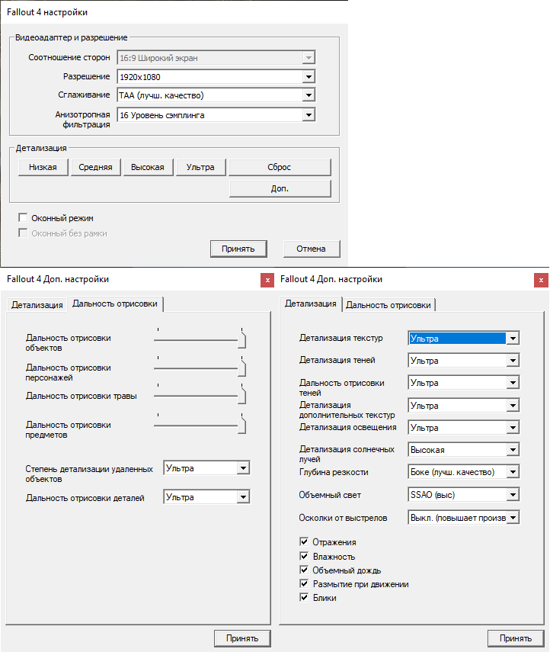
Task: Open the Осколки от выстрелов dropdown
Action: point(464,518)
